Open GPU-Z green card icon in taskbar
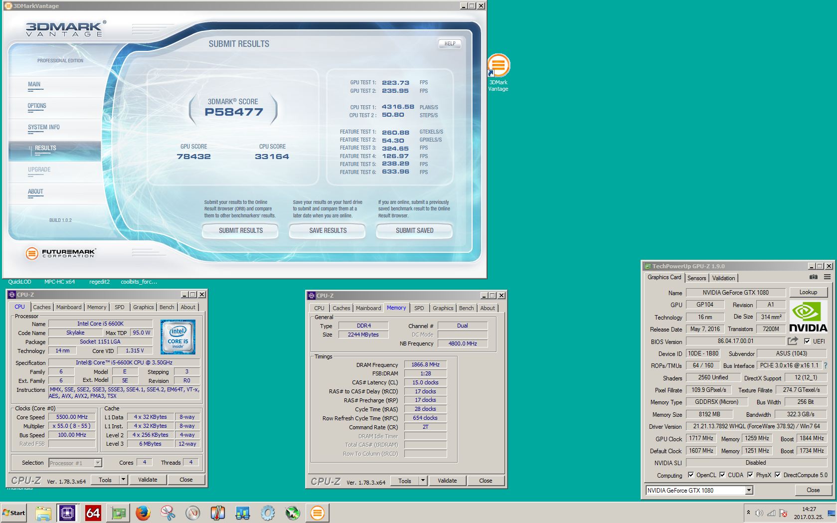The image size is (837, 523). click(118, 513)
